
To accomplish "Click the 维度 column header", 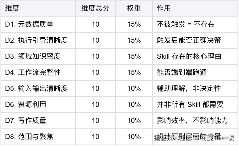I will click(x=12, y=8).
